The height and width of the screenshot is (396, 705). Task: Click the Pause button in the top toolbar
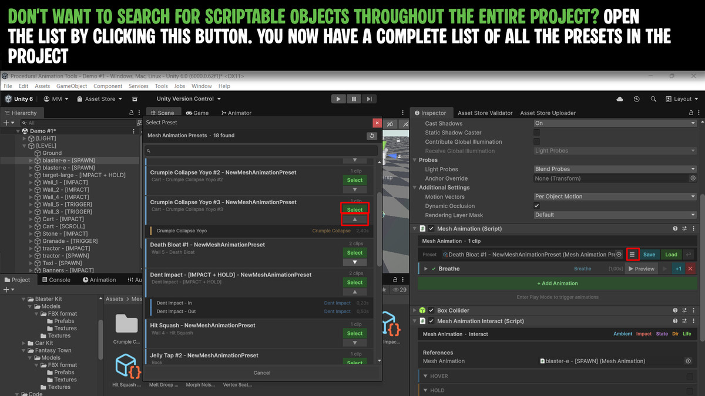point(354,99)
